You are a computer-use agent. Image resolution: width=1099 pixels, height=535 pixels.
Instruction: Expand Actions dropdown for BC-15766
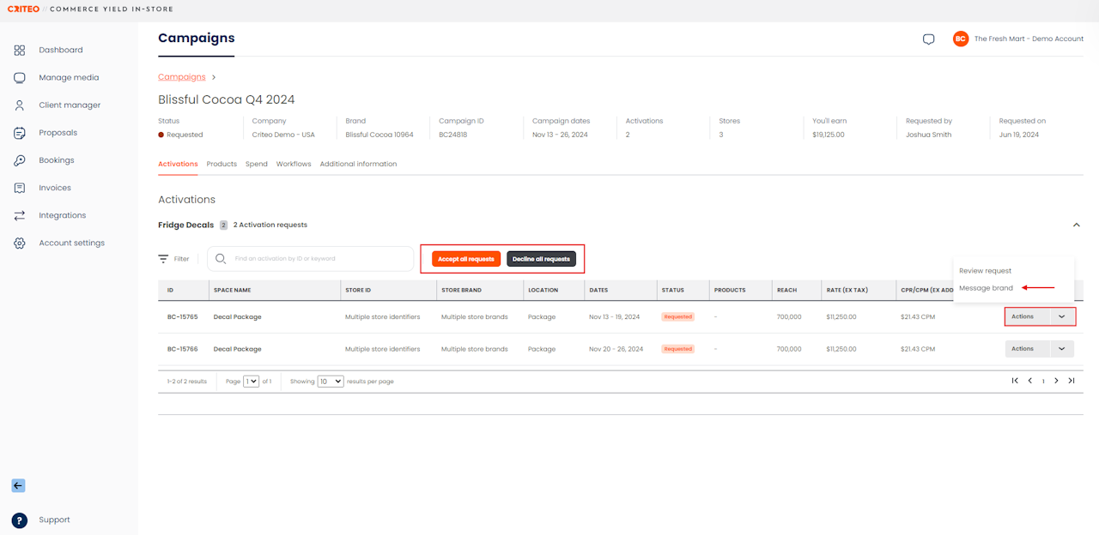point(1062,349)
